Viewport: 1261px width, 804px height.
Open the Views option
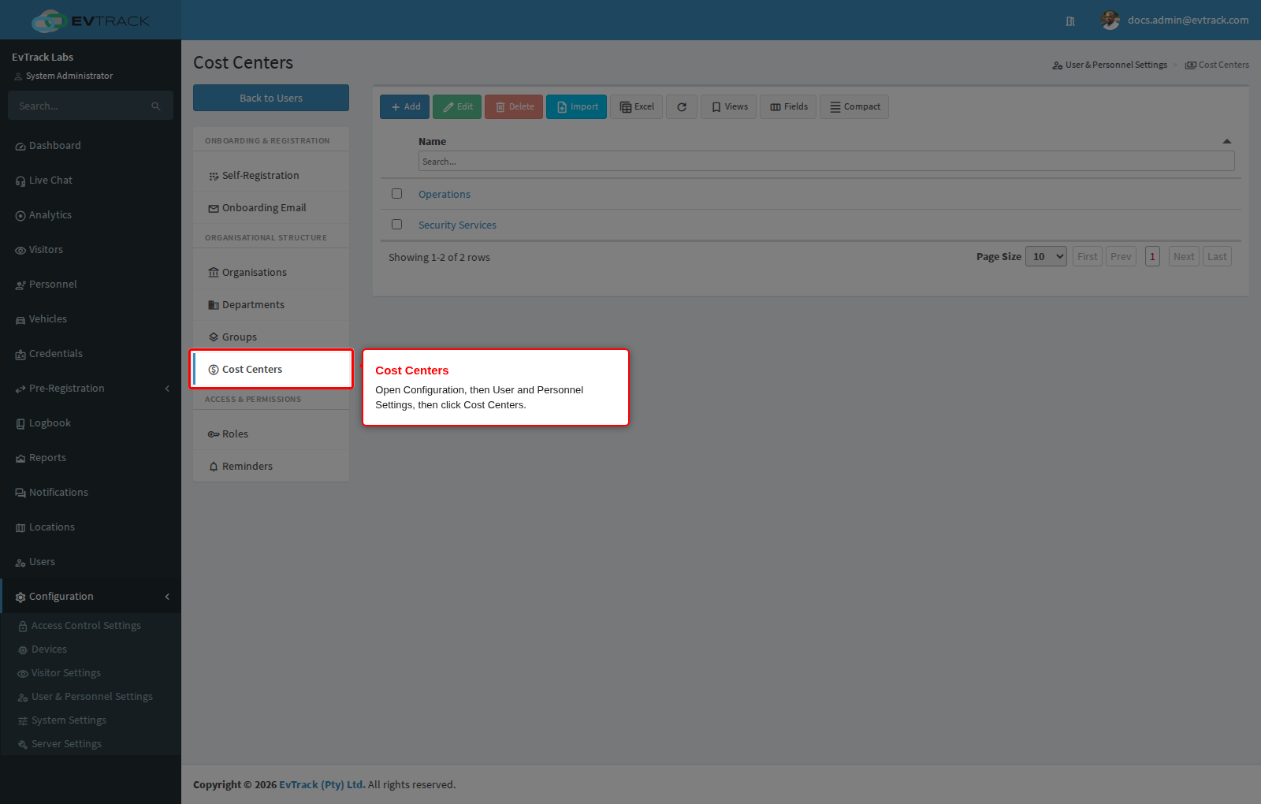pyautogui.click(x=729, y=107)
